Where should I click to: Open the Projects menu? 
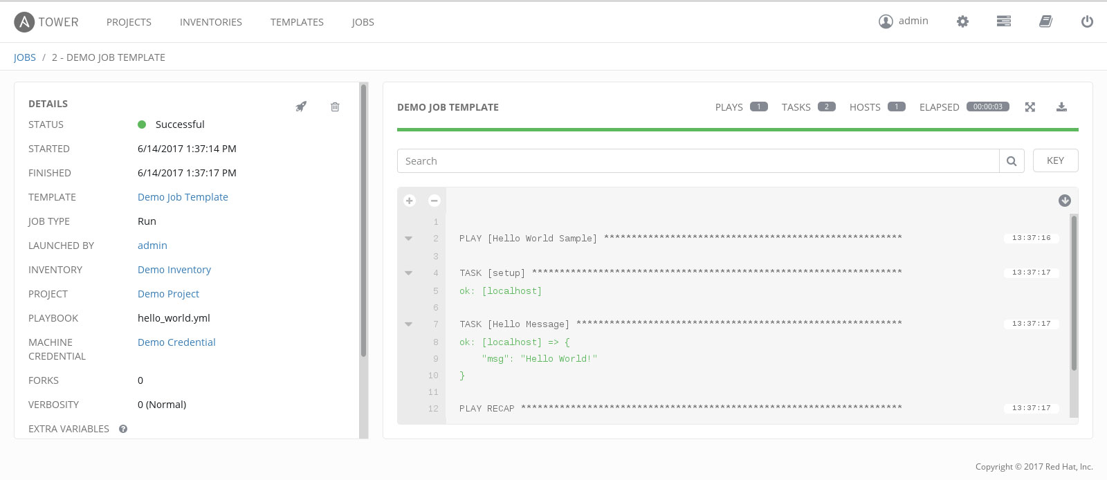coord(129,22)
